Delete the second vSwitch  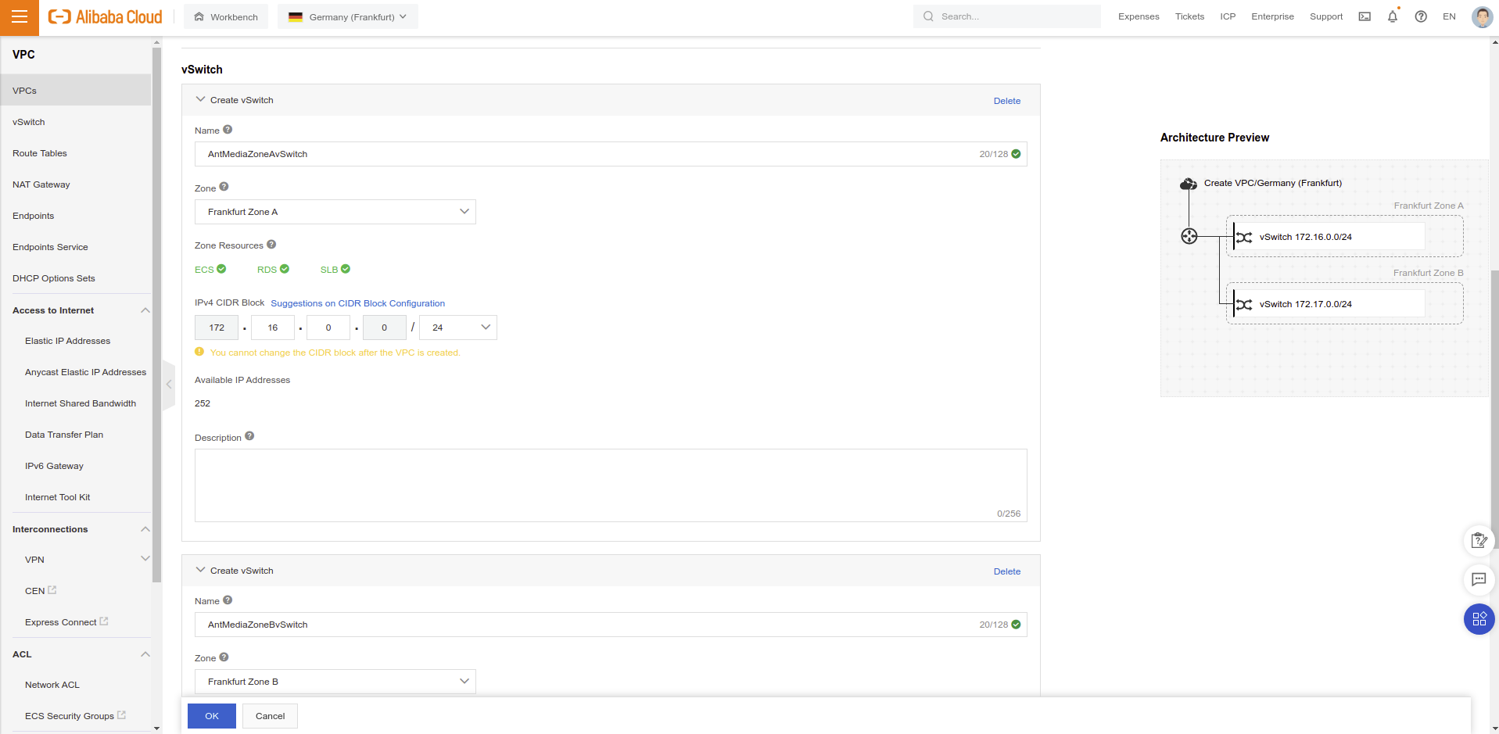click(x=1007, y=571)
